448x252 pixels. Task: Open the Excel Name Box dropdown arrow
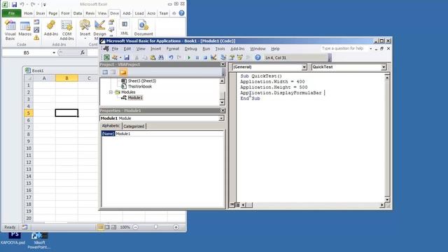point(54,52)
